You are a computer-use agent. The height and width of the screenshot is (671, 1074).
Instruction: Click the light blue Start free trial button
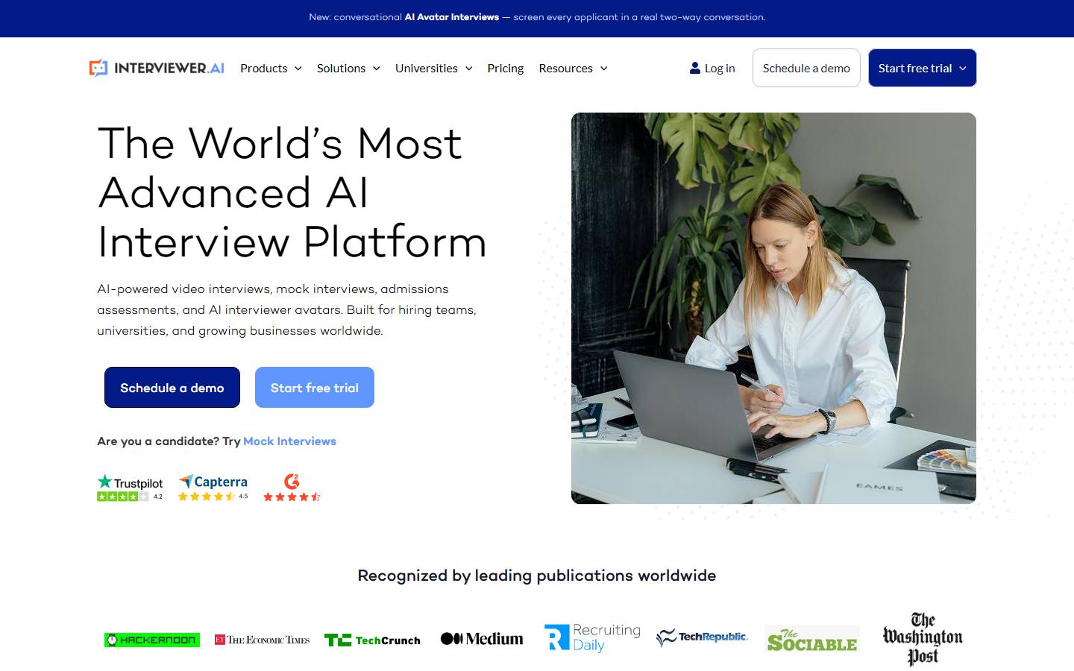tap(315, 388)
